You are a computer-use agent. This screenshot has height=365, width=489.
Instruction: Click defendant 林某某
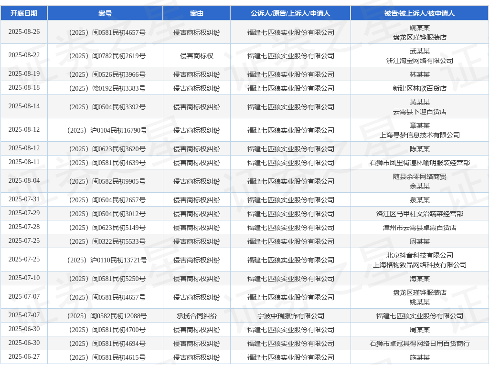tap(419, 74)
